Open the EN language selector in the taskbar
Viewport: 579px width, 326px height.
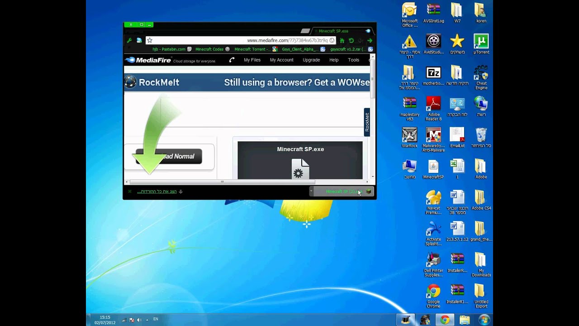156,319
